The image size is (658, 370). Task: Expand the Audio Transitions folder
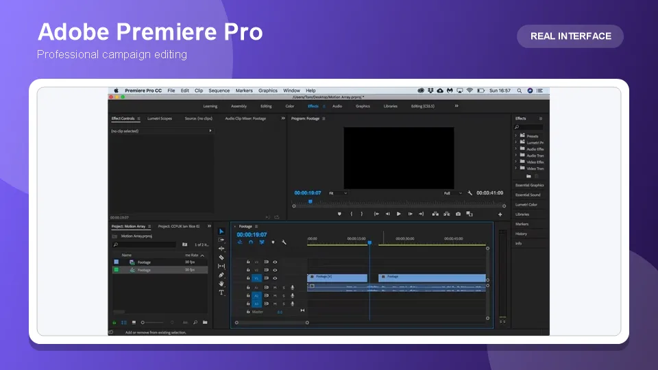click(x=515, y=156)
